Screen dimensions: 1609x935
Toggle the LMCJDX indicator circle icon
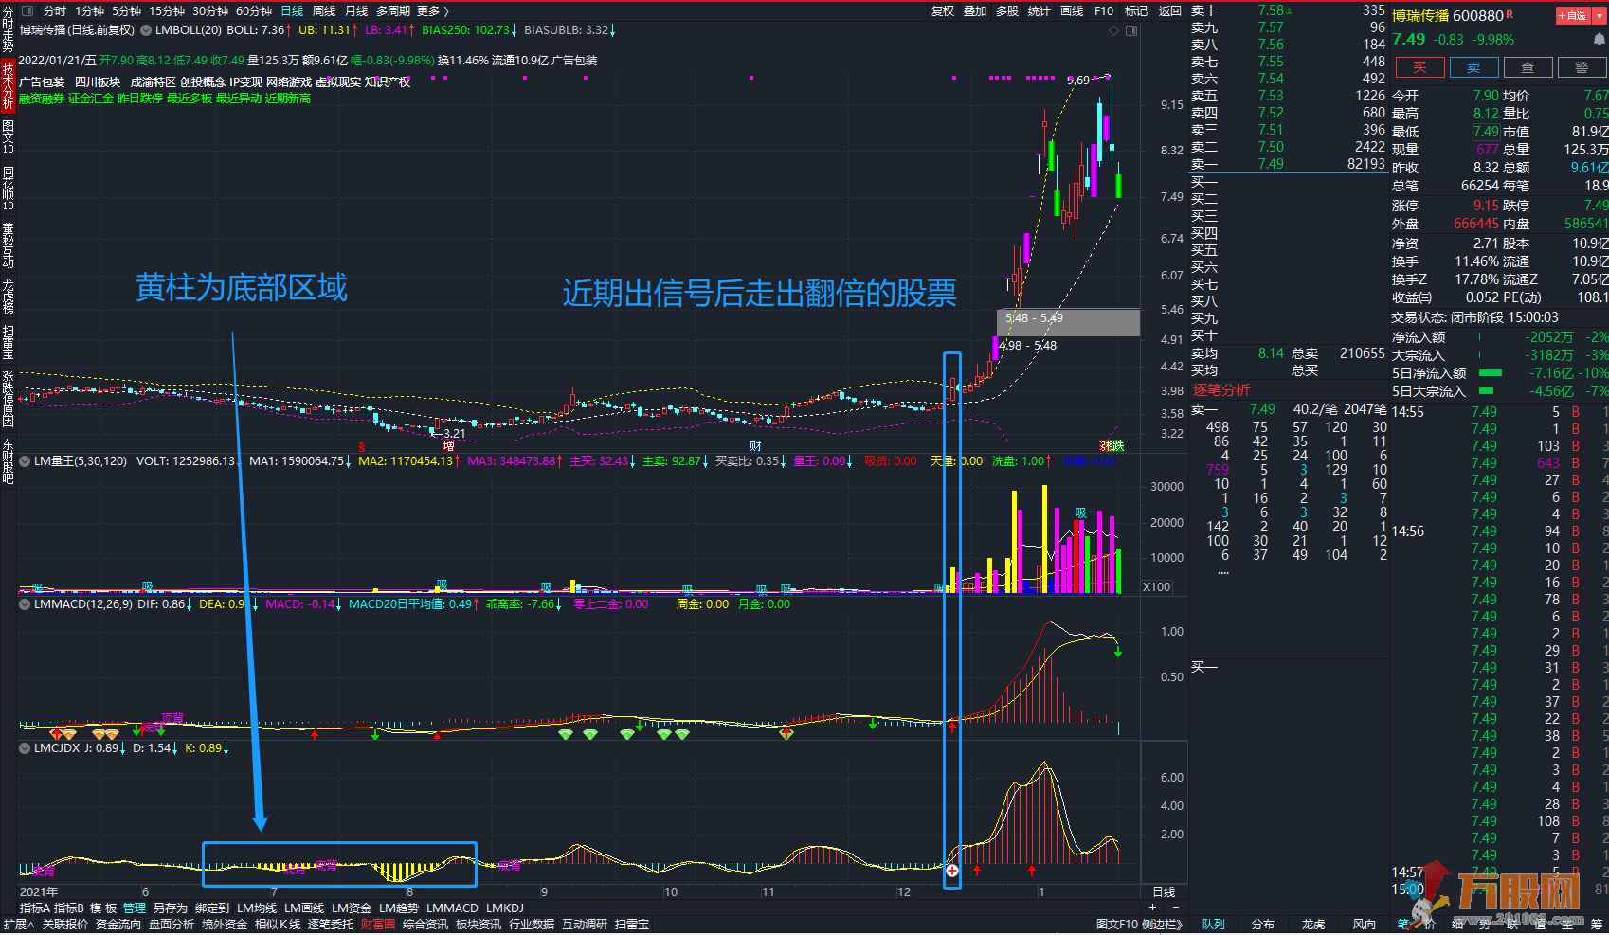(x=25, y=747)
